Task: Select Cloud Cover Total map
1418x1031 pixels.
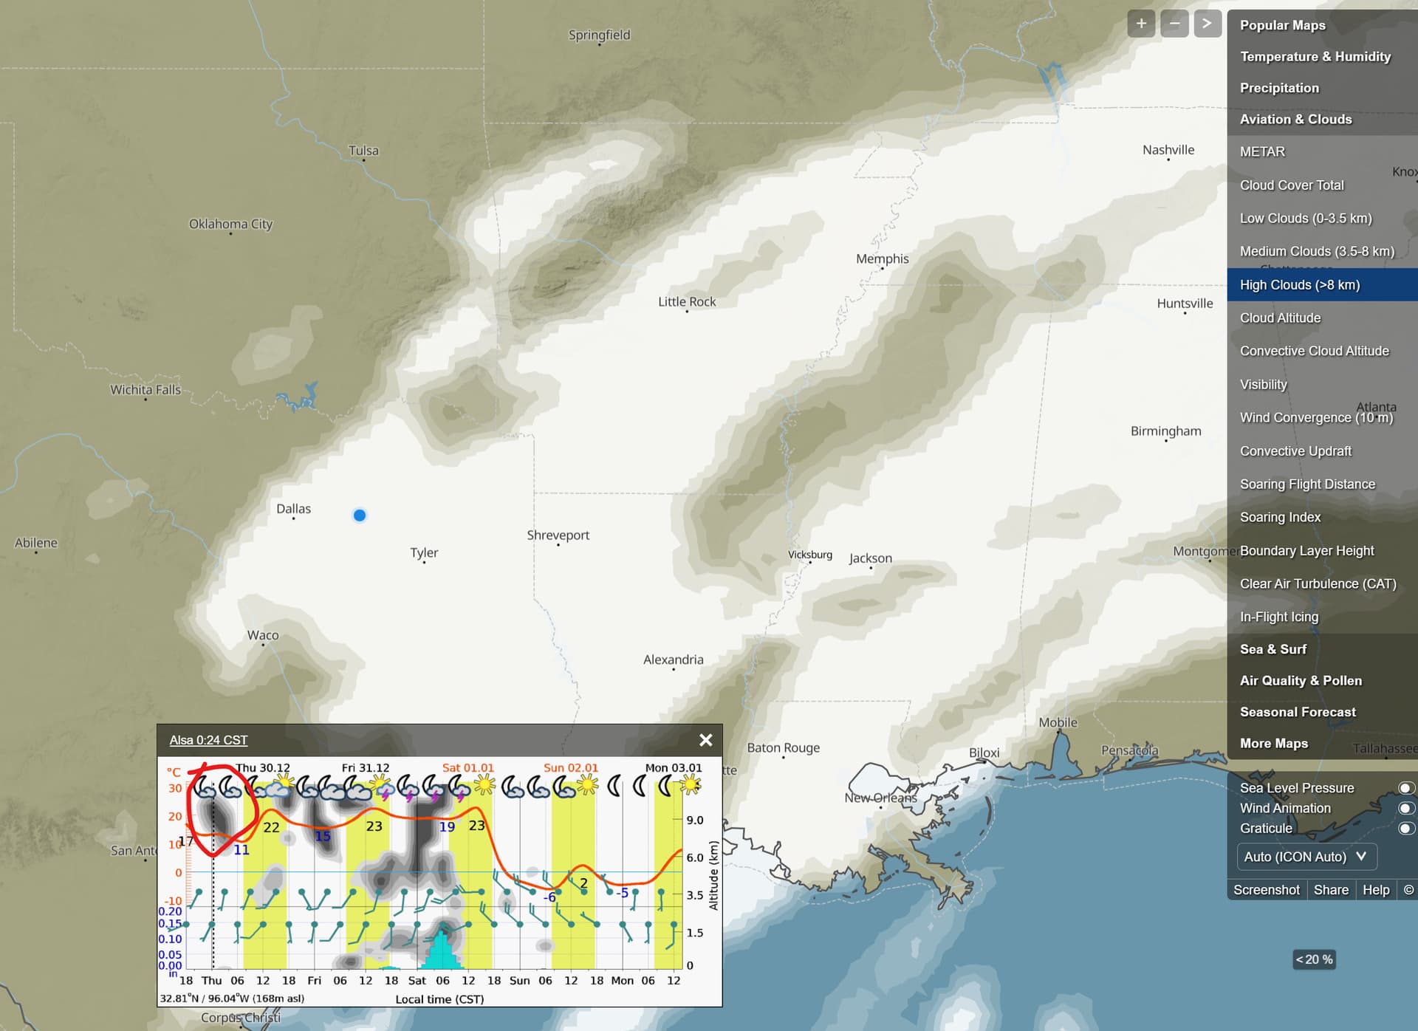Action: [1292, 185]
